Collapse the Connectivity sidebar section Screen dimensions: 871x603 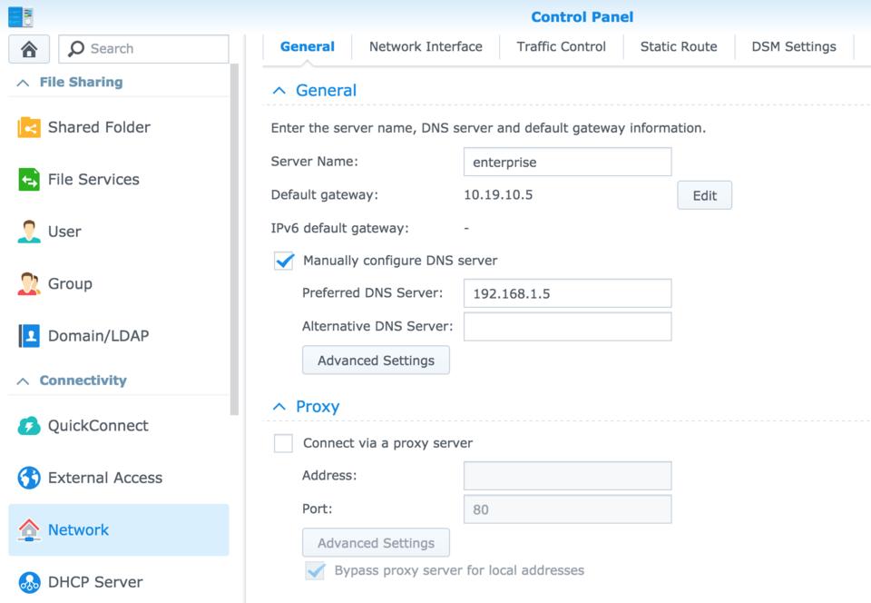coord(24,381)
